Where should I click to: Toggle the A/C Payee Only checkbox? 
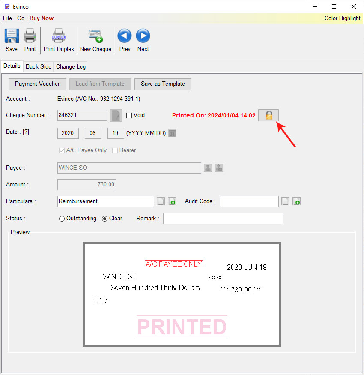(x=62, y=150)
